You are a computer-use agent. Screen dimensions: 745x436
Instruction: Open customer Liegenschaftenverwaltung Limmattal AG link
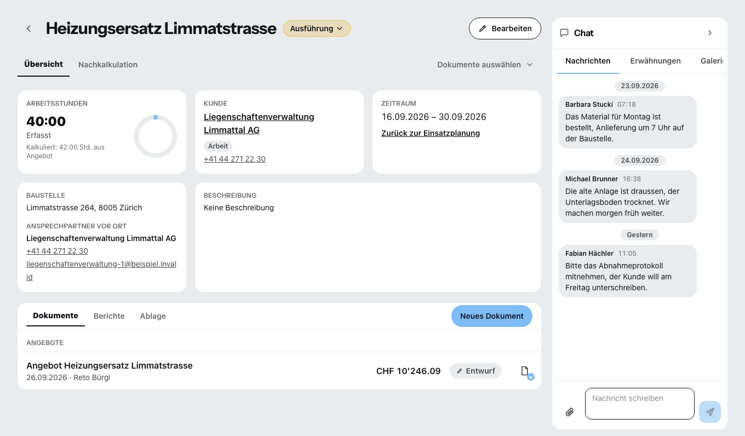259,124
